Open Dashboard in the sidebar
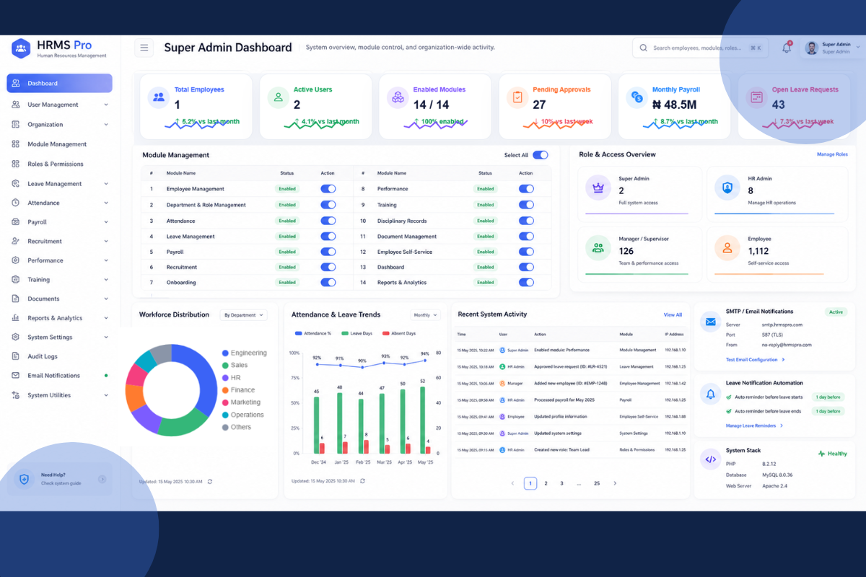866x577 pixels. coord(59,83)
